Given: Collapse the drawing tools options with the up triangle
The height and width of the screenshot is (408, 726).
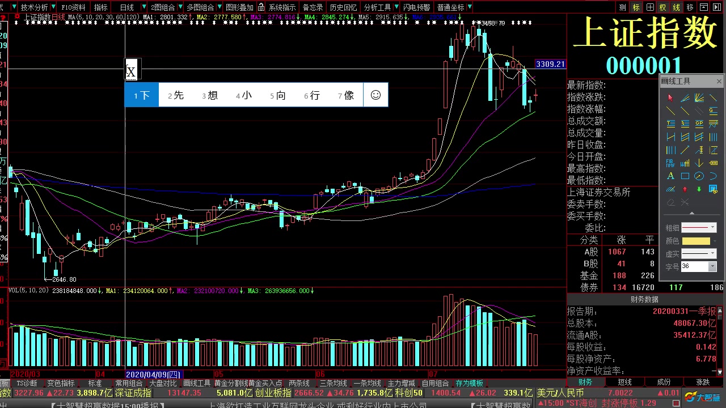Looking at the screenshot, I should click(692, 213).
